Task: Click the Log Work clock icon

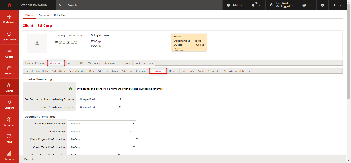Action: click(272, 5)
